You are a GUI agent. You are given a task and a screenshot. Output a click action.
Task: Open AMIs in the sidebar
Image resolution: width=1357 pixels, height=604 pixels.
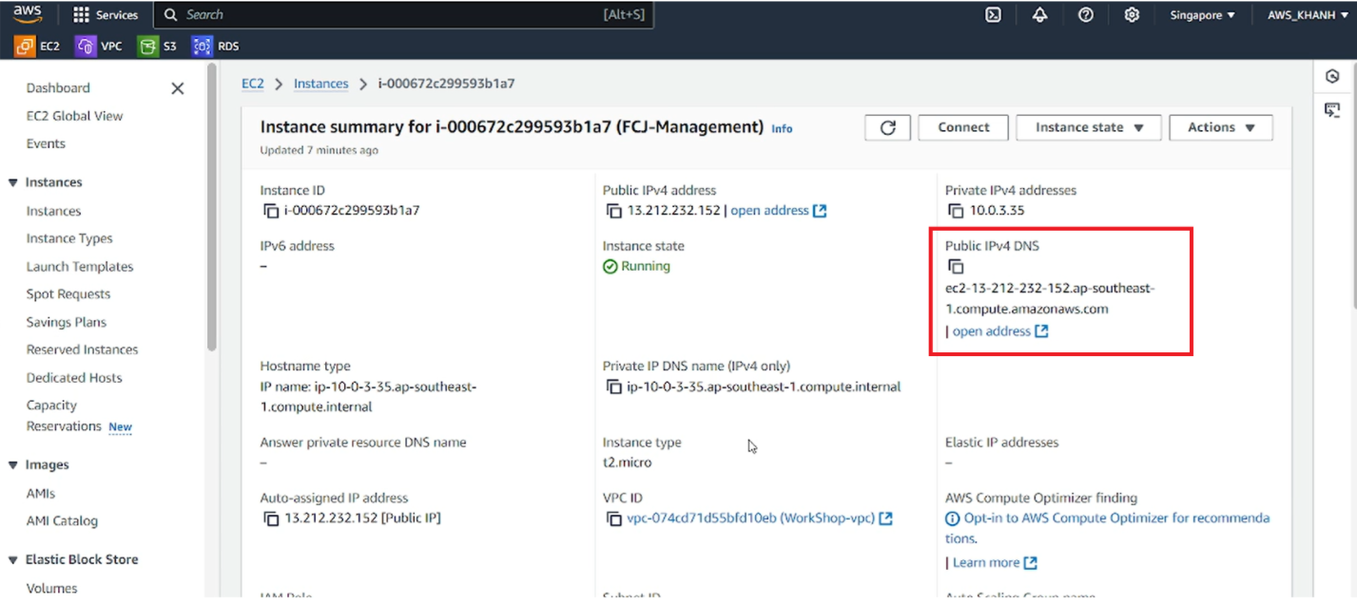pos(41,494)
